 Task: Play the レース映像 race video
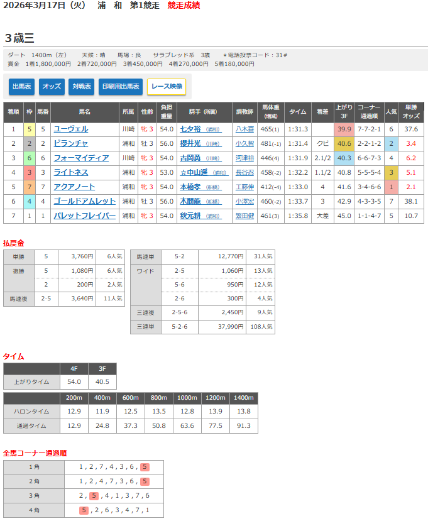pos(166,87)
